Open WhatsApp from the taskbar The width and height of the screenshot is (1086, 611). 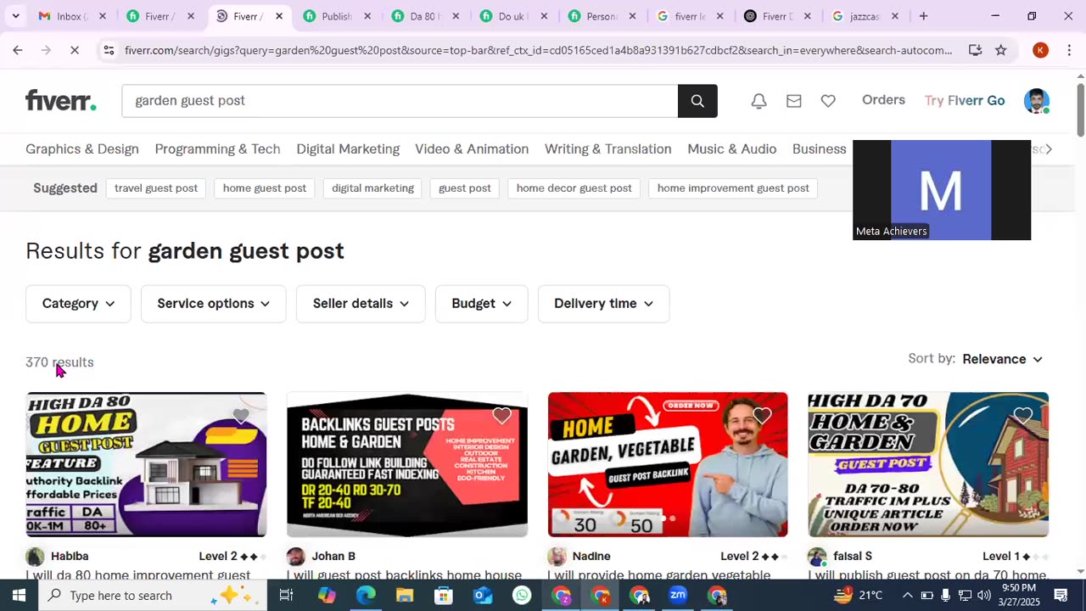522,596
